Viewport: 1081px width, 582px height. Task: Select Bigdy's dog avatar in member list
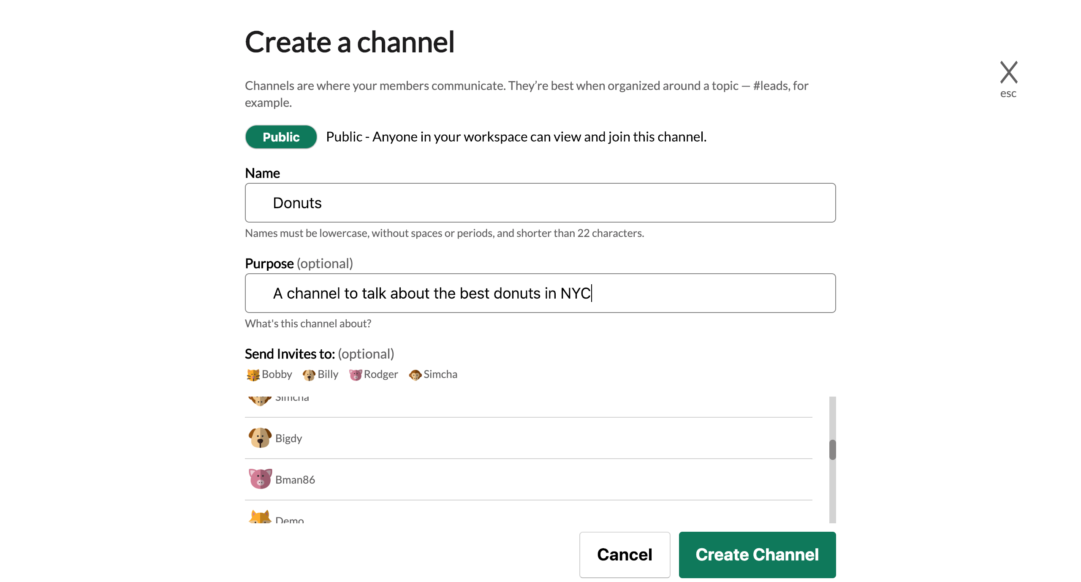pos(260,438)
